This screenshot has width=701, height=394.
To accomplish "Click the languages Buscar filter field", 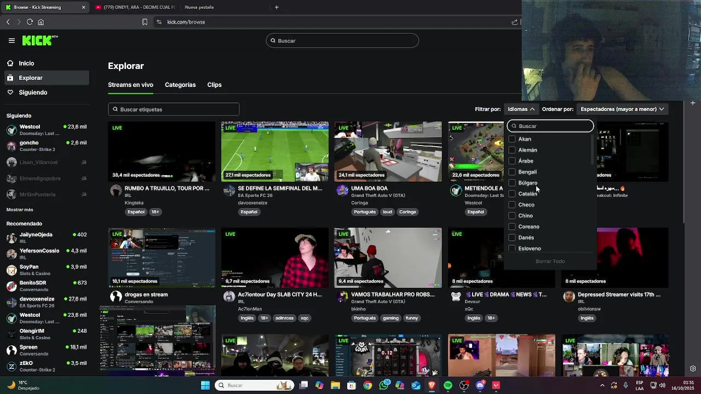I will coord(550,126).
